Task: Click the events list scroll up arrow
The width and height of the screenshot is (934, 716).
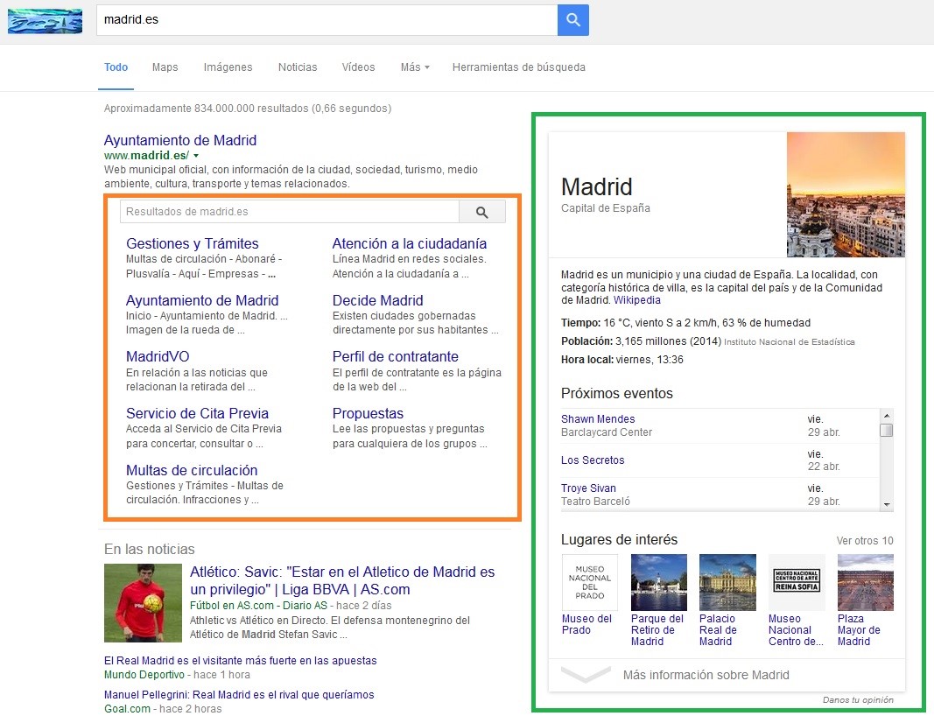Action: click(887, 415)
